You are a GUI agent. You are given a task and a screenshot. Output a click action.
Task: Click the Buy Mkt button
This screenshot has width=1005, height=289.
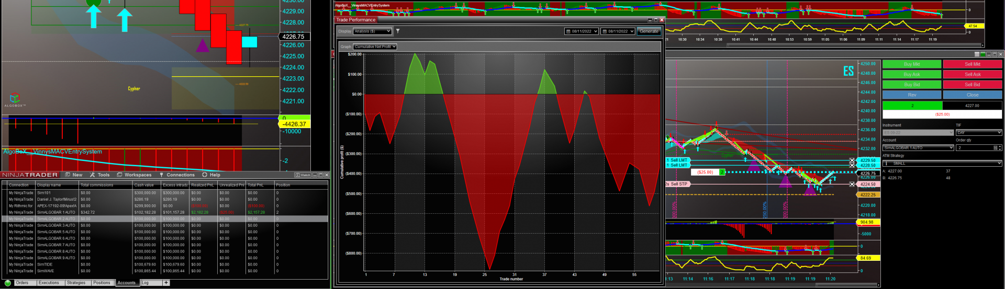coord(912,64)
